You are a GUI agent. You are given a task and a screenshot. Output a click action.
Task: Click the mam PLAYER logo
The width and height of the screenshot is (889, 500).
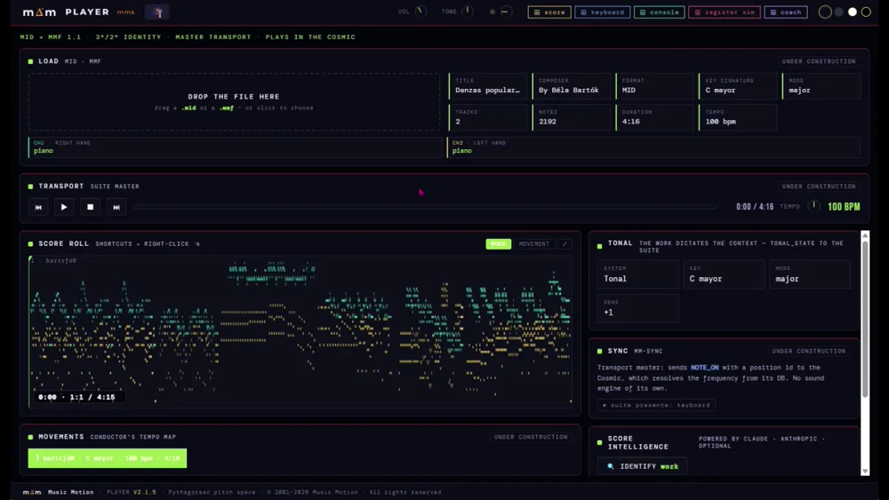click(x=66, y=12)
